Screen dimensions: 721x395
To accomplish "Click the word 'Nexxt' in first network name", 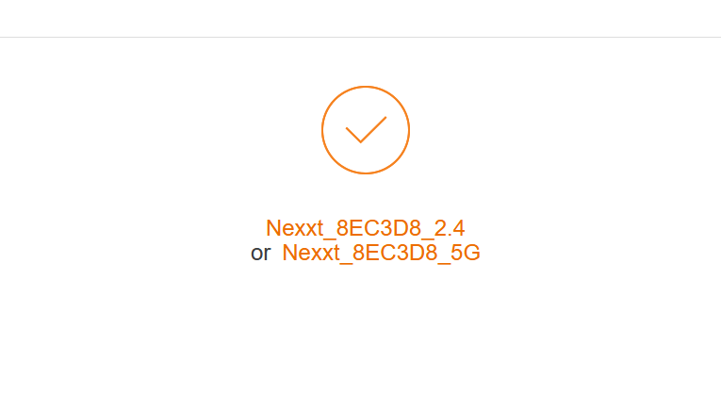I will coord(295,228).
